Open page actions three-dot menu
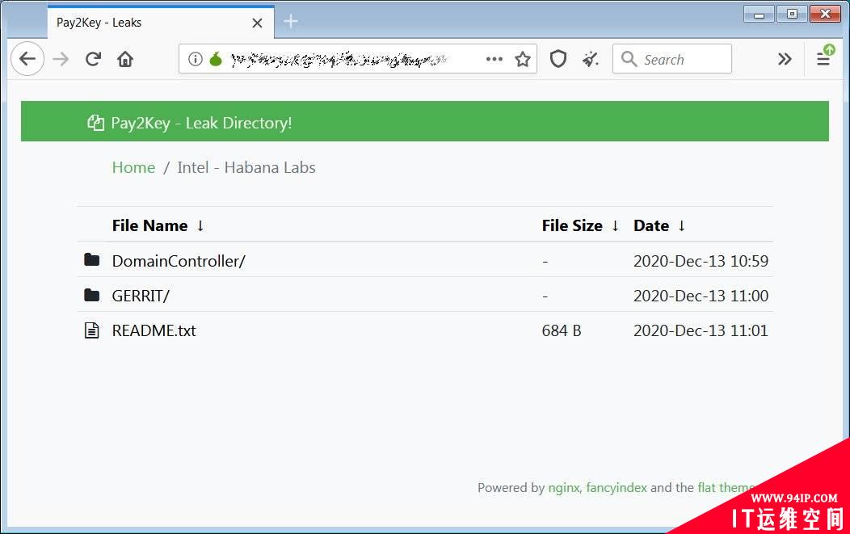Viewport: 850px width, 534px height. coord(494,58)
